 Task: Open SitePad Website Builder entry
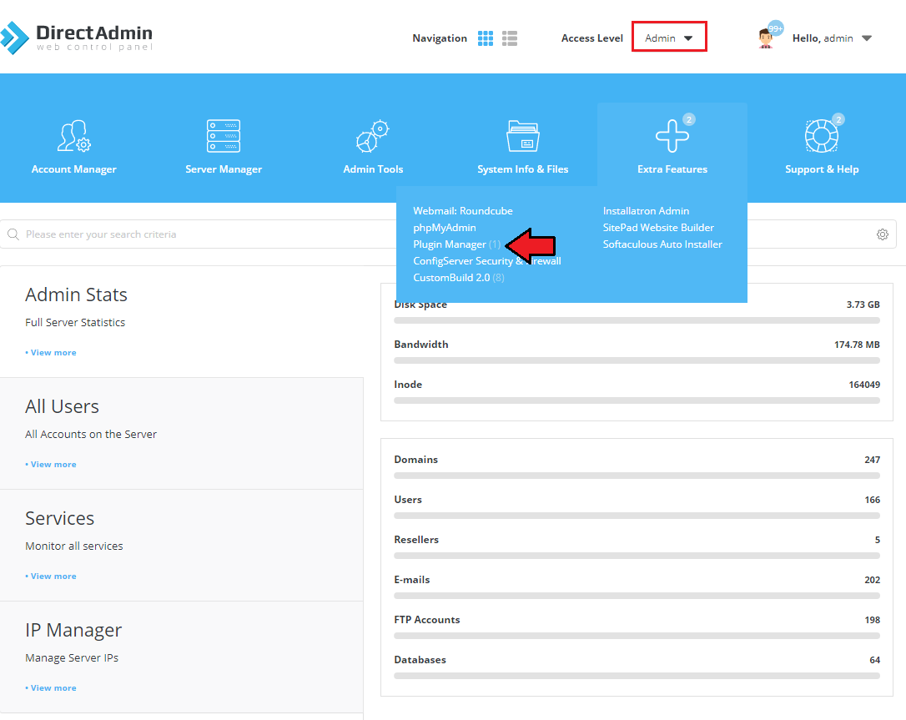tap(658, 228)
